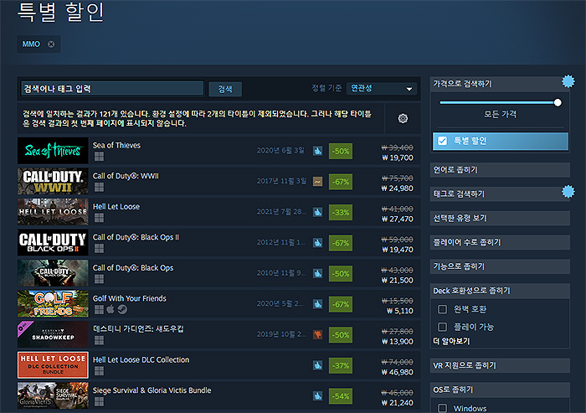The width and height of the screenshot is (586, 413).
Task: Click Windows icon under Siege Survival bundle
Action: [99, 401]
